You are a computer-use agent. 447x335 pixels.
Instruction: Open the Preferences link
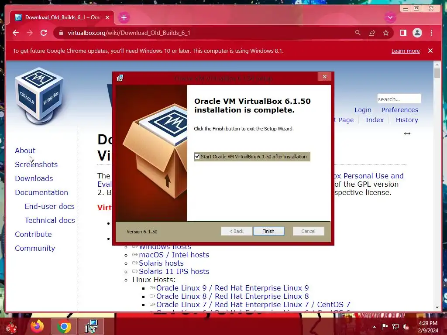click(400, 109)
